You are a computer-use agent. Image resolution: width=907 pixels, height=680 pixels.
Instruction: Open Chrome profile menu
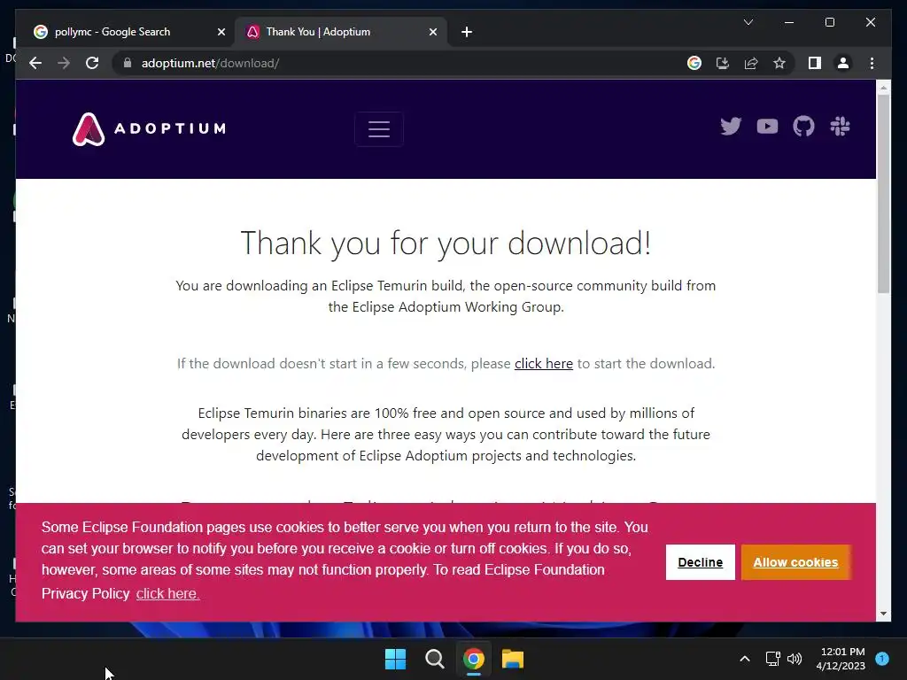tap(843, 63)
